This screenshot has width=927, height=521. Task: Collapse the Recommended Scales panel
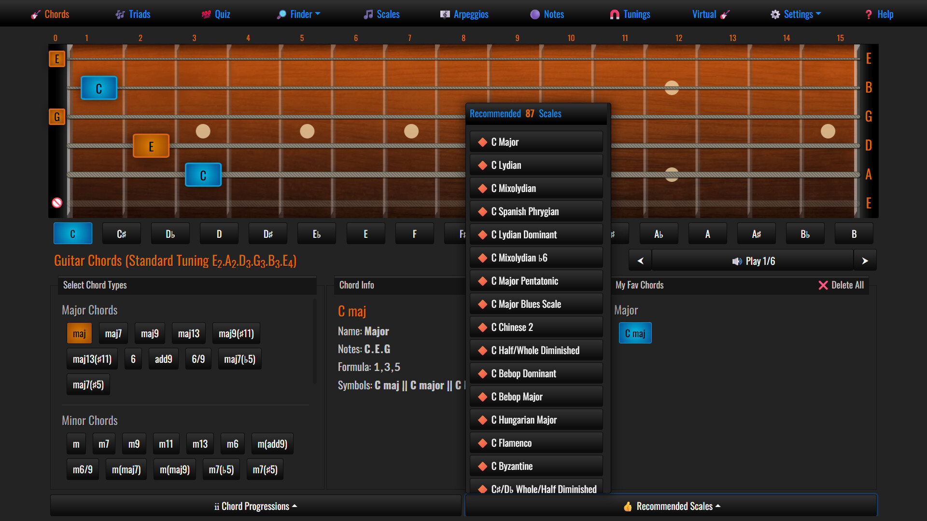click(x=671, y=506)
